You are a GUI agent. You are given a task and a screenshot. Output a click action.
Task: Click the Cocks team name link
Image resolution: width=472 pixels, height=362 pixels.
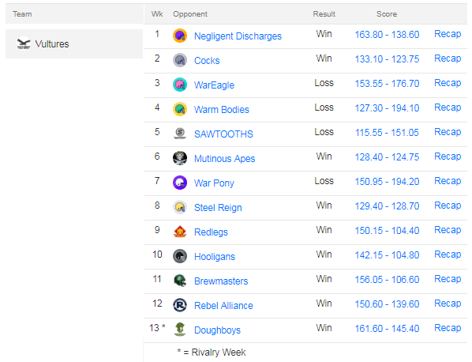coord(207,61)
